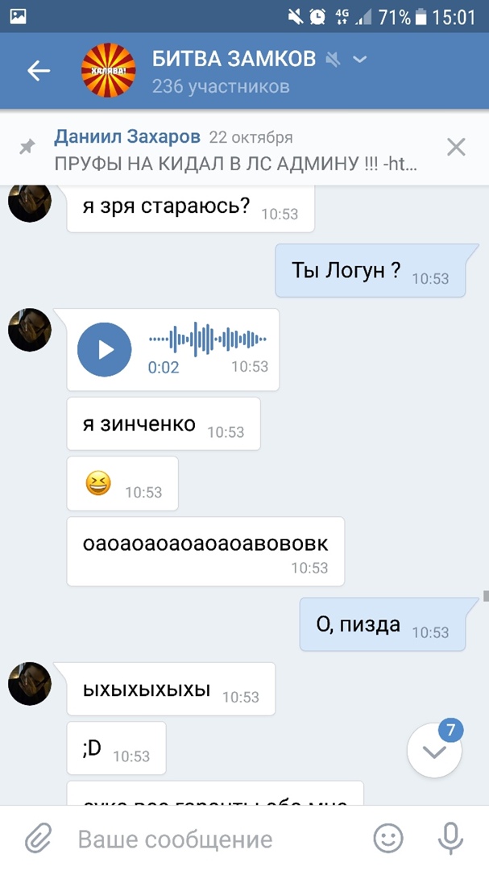The height and width of the screenshot is (871, 489).
Task: Tap the gallery notification icon in status bar
Action: [x=19, y=17]
